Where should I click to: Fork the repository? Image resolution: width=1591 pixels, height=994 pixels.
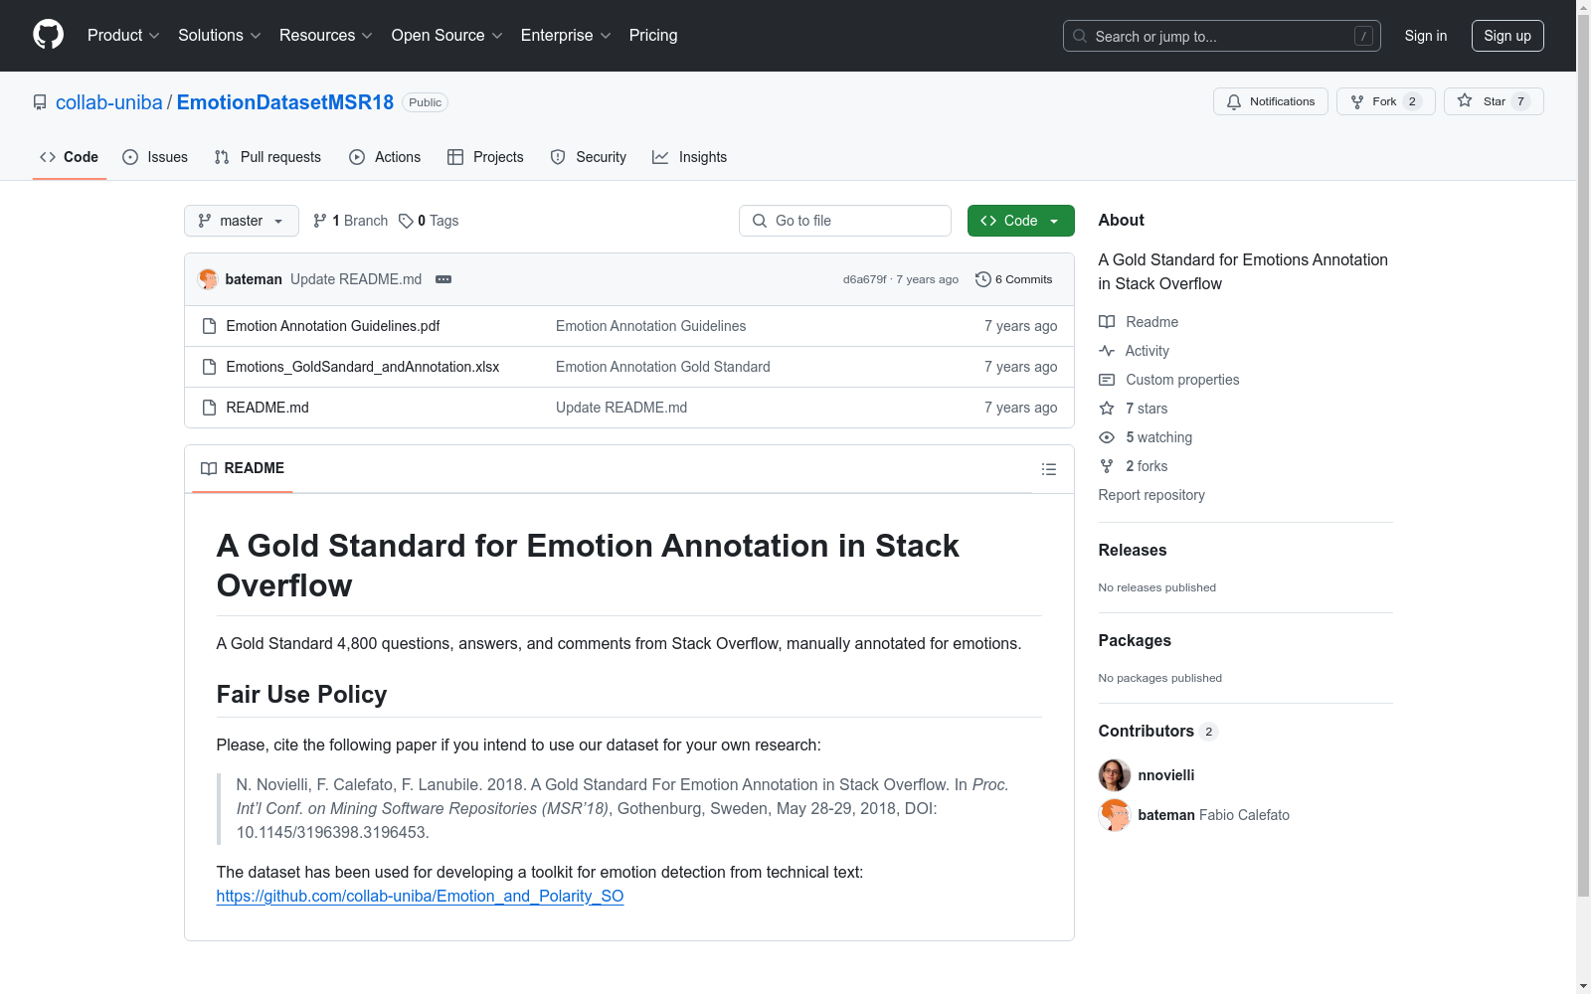(x=1386, y=101)
